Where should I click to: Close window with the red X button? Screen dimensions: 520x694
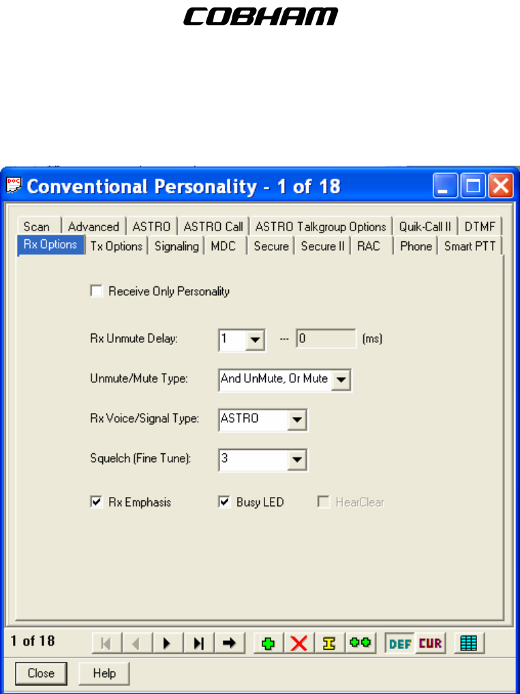500,185
